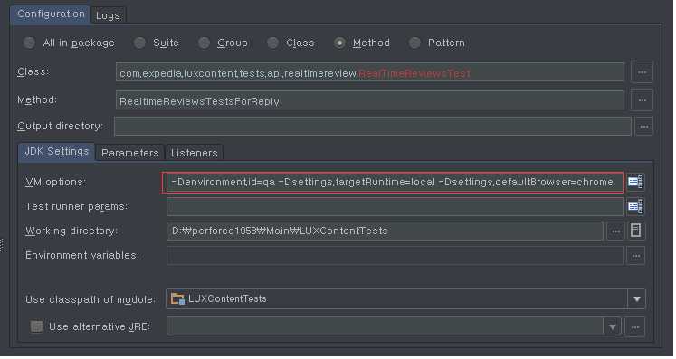Click into the alternative JRE combo field
676x359 pixels.
pos(394,327)
